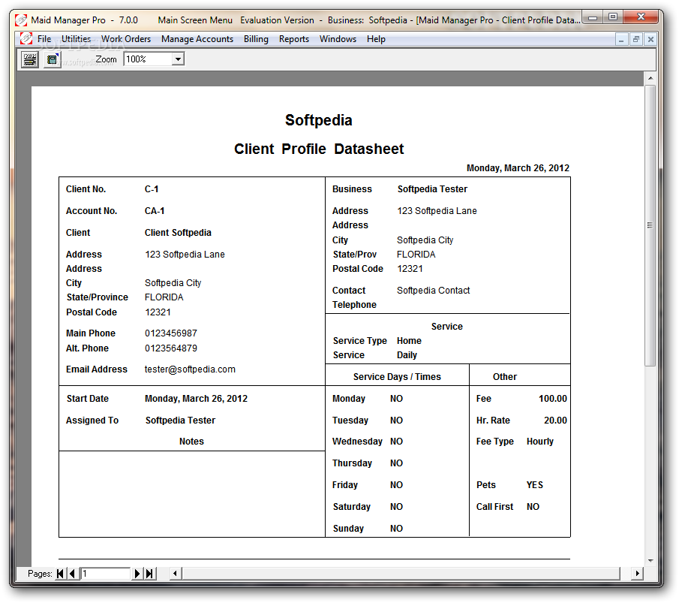Screen dimensions: 679x603
Task: Click horizontal scrollbar right arrow
Action: pyautogui.click(x=637, y=574)
